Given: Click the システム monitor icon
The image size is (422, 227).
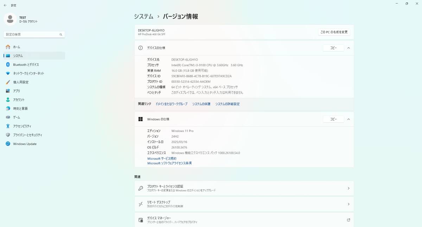Looking at the screenshot, I should [x=8, y=56].
